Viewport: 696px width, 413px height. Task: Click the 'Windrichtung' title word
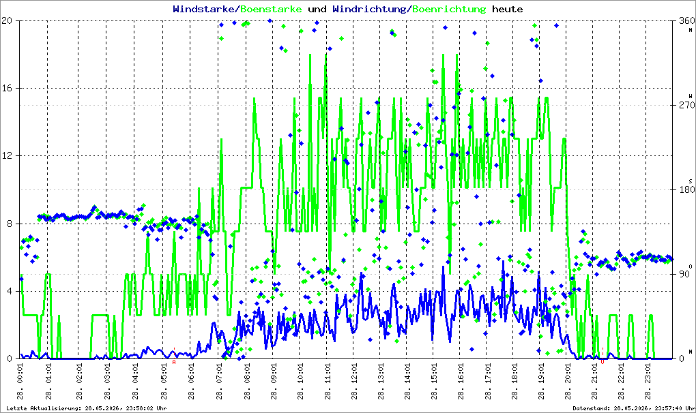369,9
